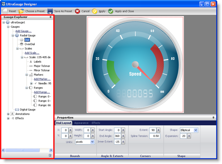Click the Apply and Close checkmark icon
The image size is (222, 164).
tap(111, 11)
